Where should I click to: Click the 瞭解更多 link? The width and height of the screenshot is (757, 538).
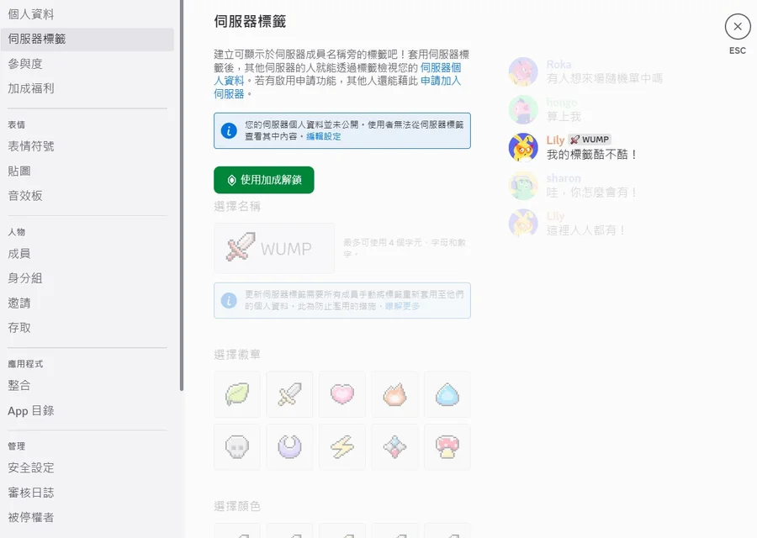pos(402,306)
